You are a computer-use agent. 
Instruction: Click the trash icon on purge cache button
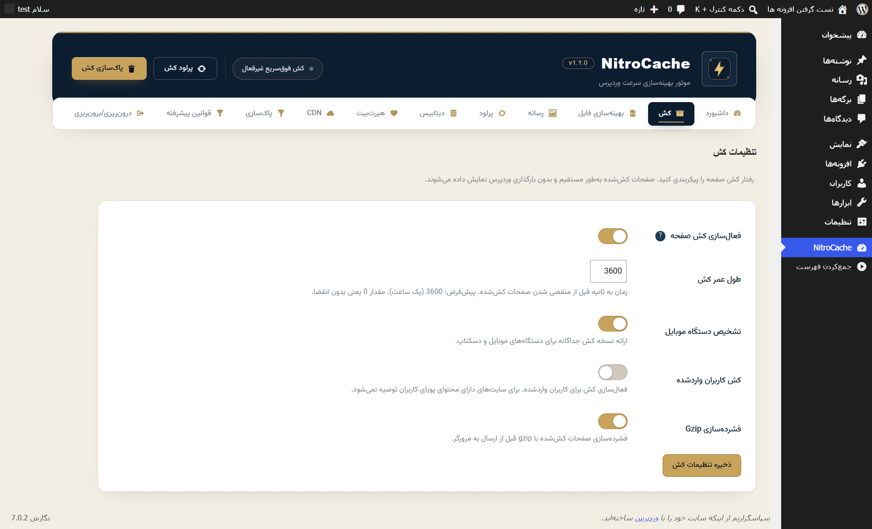point(132,69)
